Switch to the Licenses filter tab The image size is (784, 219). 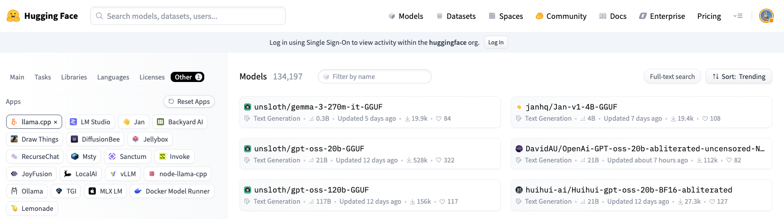coord(152,77)
